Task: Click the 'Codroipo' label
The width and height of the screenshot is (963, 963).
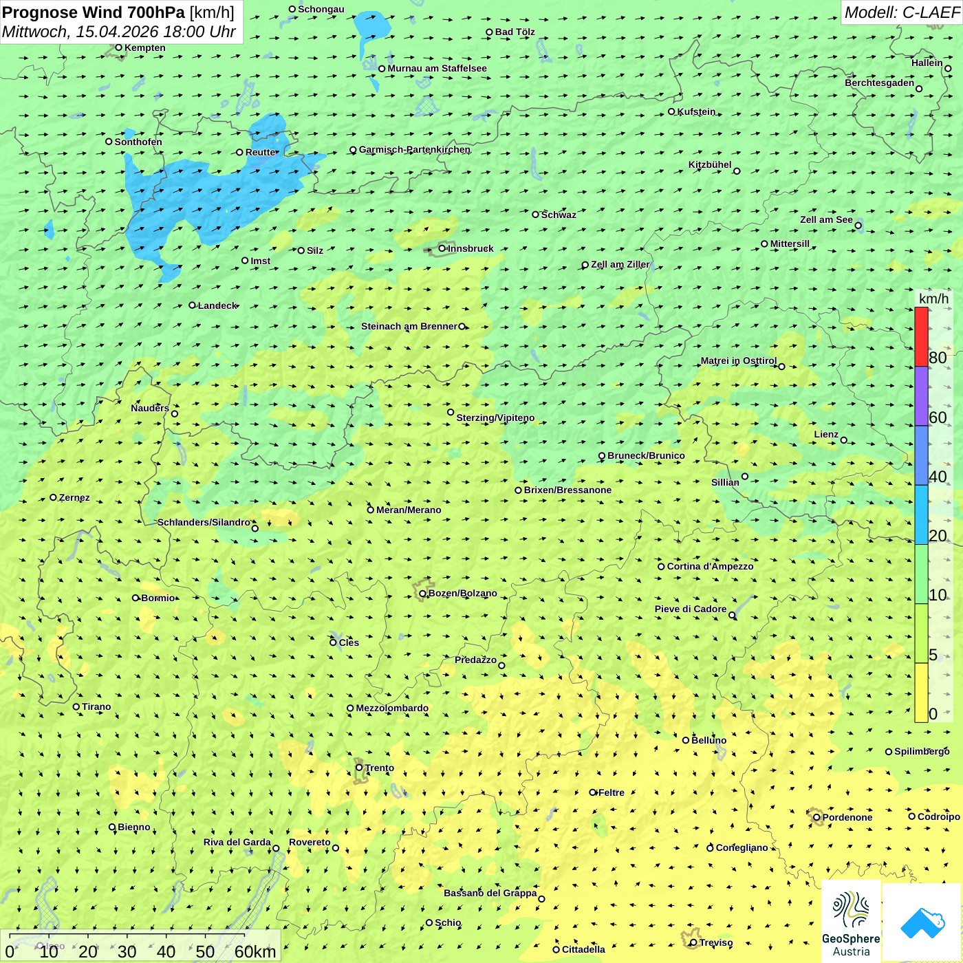Action: pyautogui.click(x=939, y=816)
